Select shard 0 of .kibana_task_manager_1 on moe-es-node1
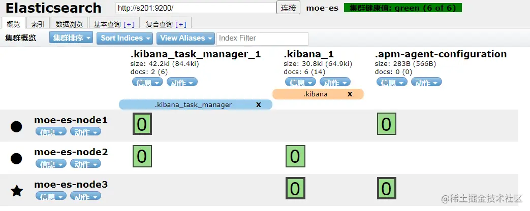Screen dimensions: 530x211 142,124
